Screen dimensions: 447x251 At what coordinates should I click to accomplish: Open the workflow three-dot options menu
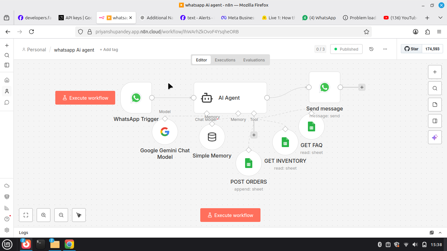click(385, 49)
